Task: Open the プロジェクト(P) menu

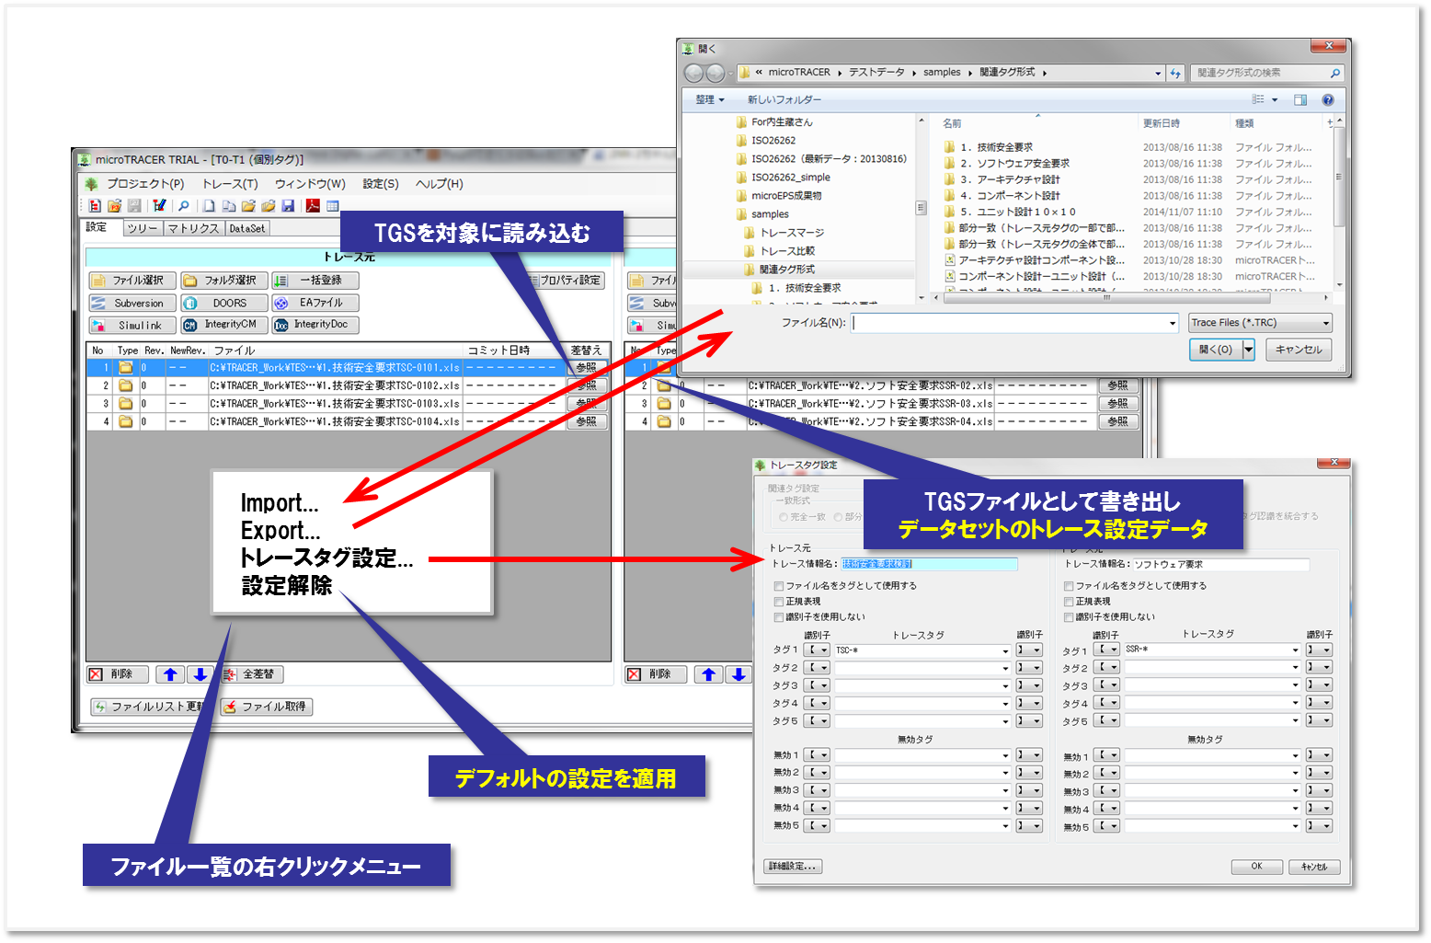Action: [145, 184]
